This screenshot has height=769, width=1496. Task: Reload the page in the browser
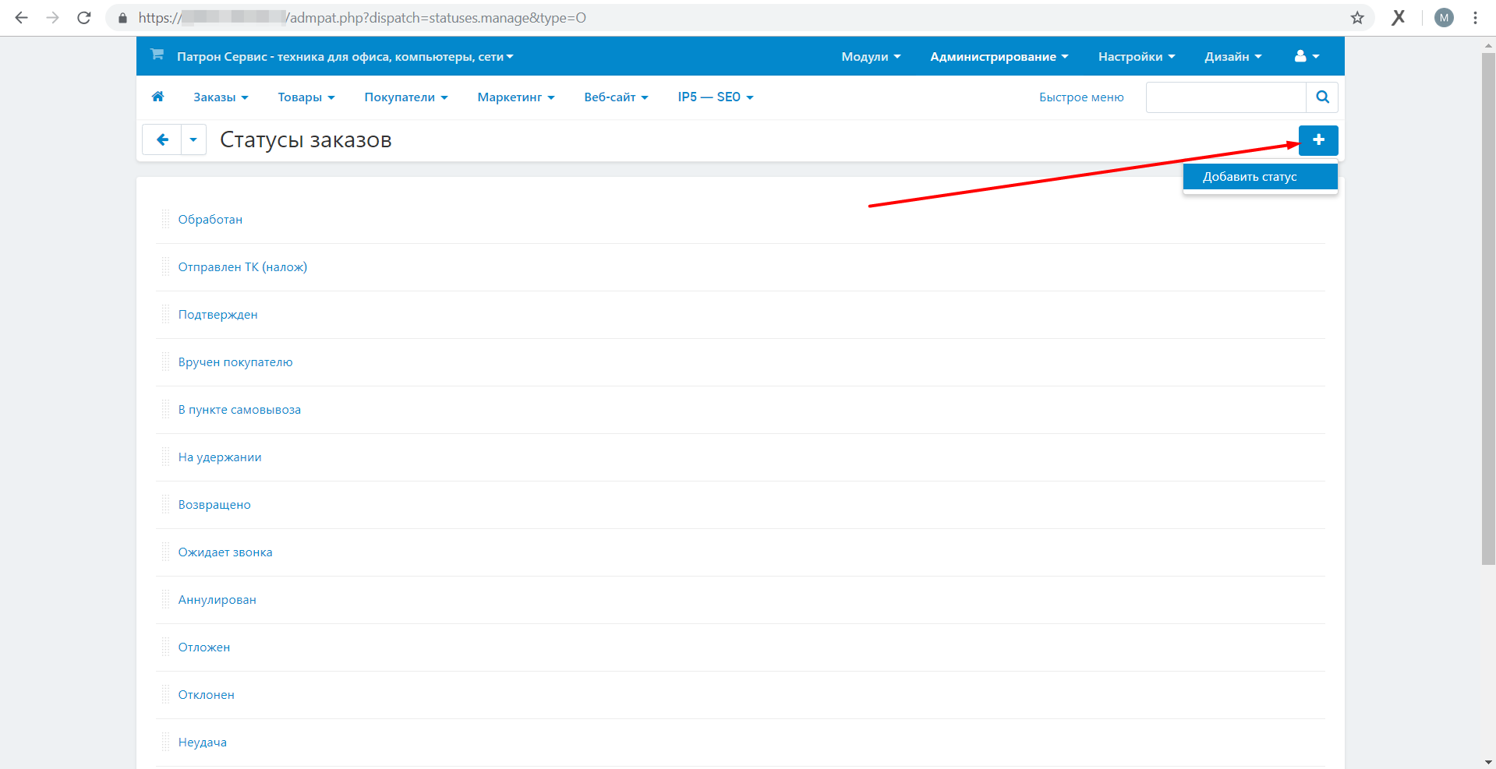pyautogui.click(x=84, y=17)
